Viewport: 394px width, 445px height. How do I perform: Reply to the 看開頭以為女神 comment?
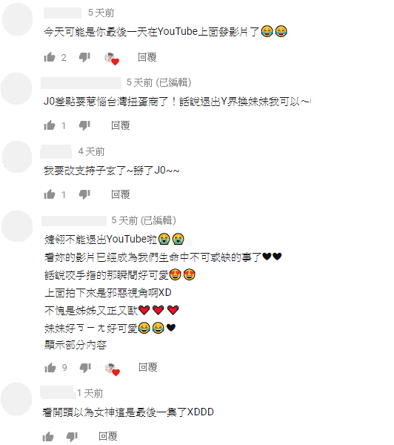[x=108, y=437]
